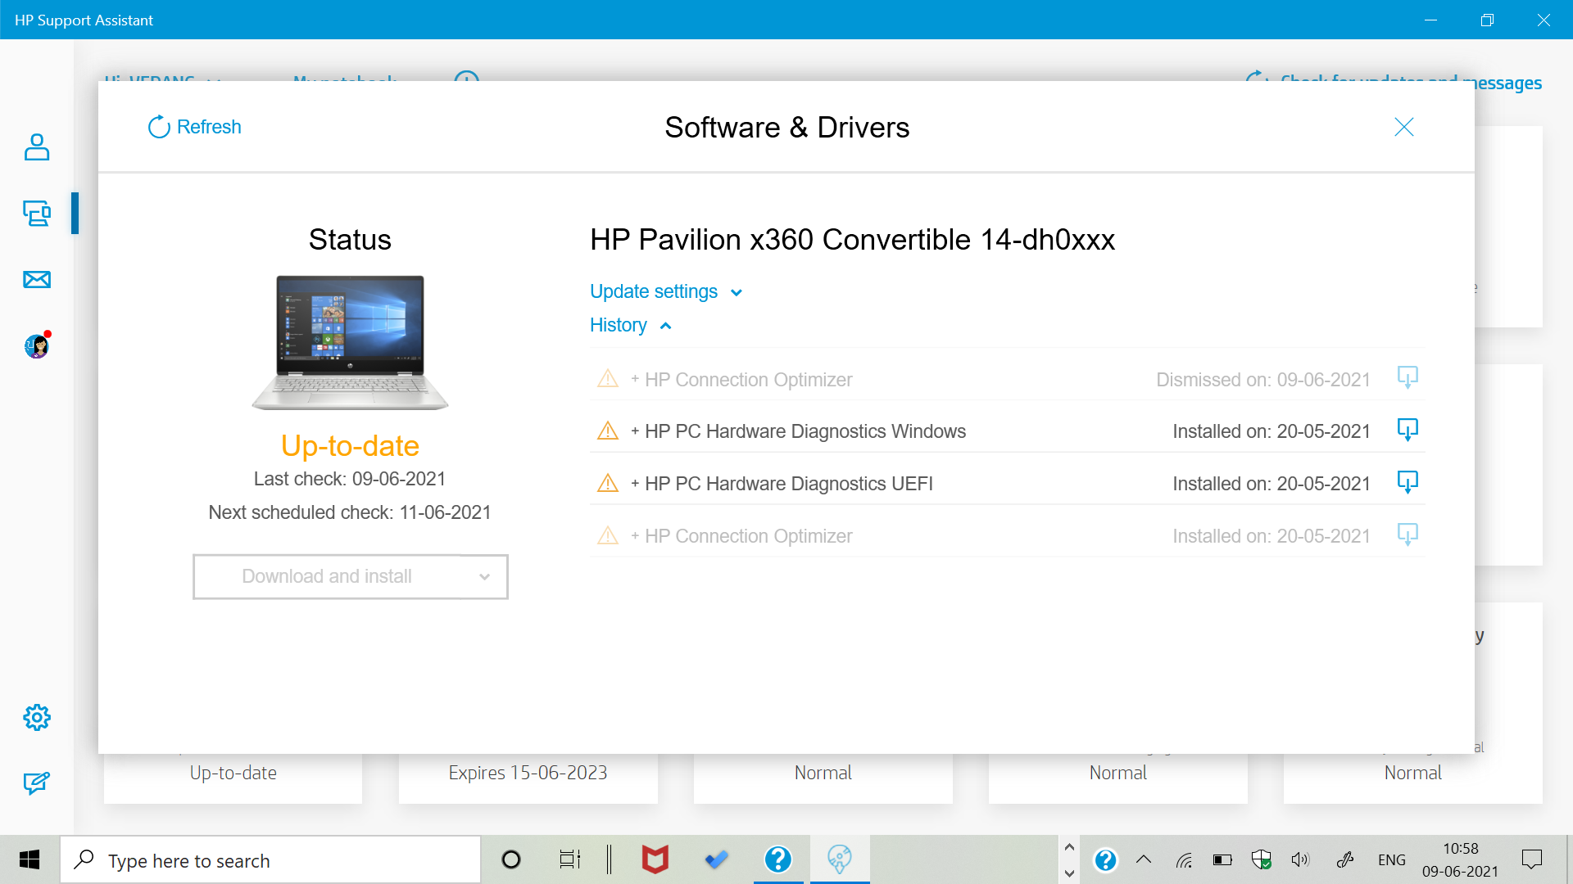This screenshot has height=884, width=1573.
Task: Click the laptop status thumbnail image
Action: click(350, 342)
